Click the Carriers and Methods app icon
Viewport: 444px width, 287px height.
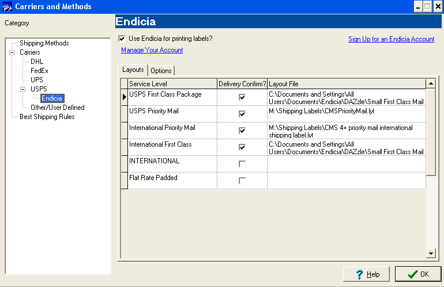pyautogui.click(x=7, y=6)
